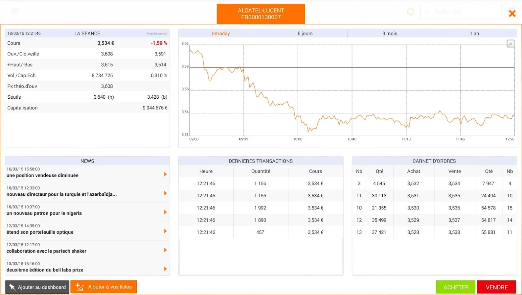The height and width of the screenshot is (295, 522).
Task: Click the timestamp 18/03/15 12:21:46
Action: (x=24, y=33)
